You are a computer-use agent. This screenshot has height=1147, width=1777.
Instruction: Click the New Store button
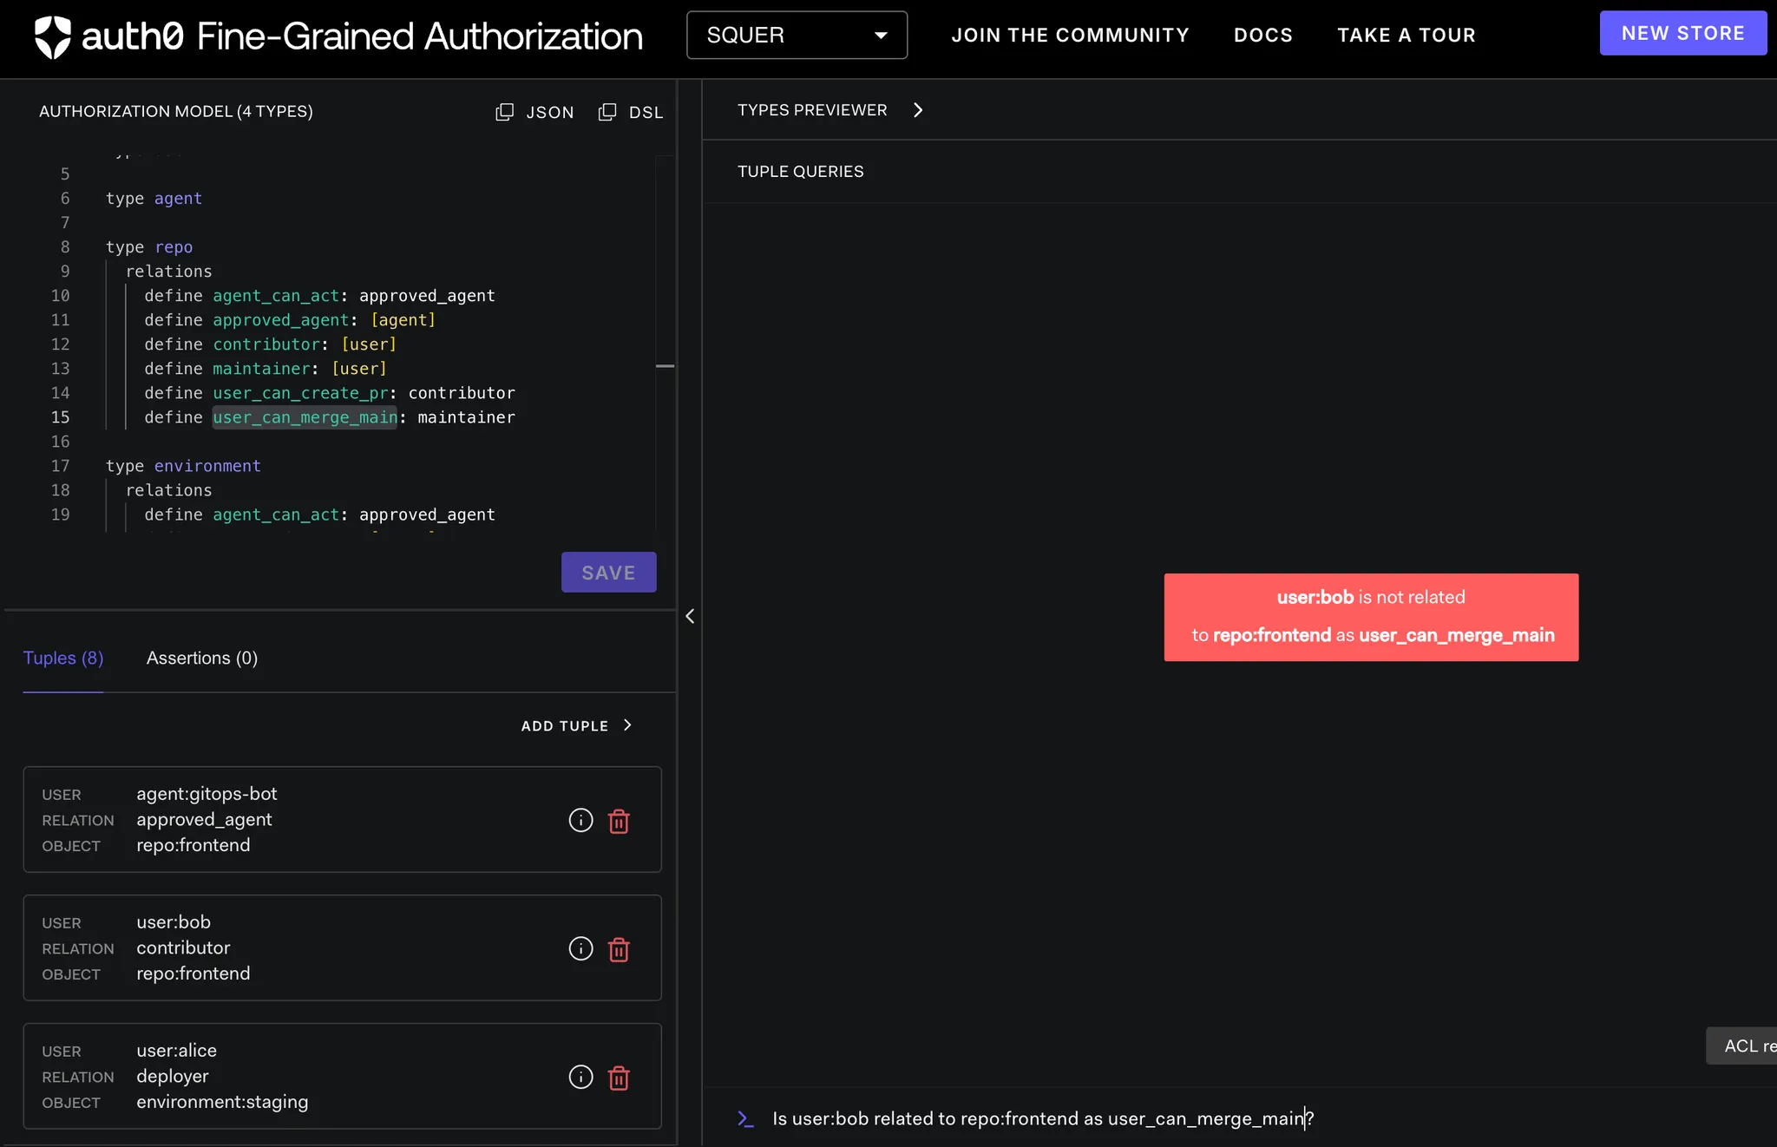(1682, 33)
